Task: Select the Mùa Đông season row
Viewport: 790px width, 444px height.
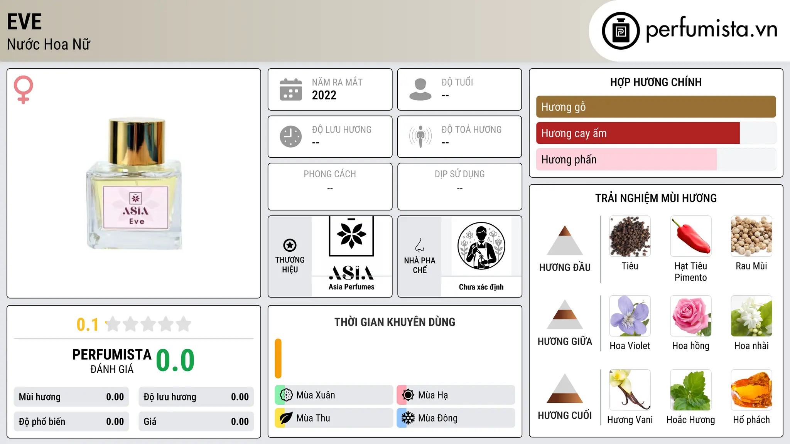Action: pos(456,418)
